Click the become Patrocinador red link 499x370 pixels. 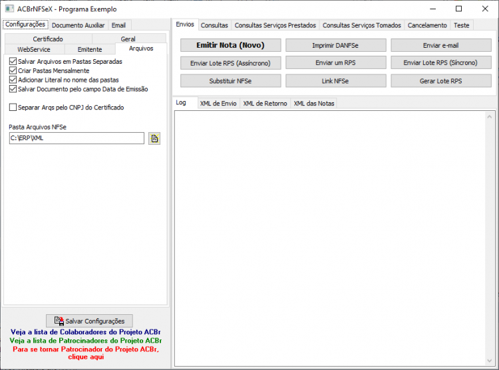pos(86,353)
